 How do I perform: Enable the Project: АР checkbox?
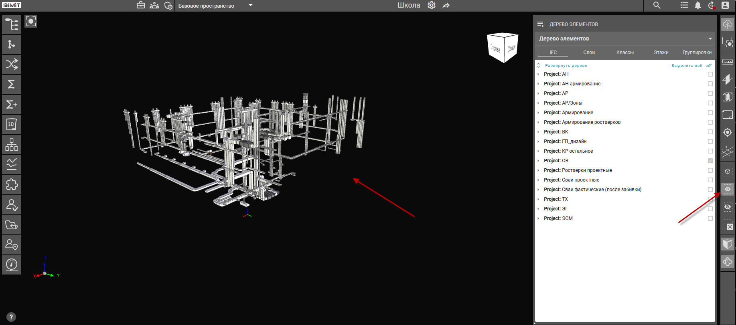[710, 93]
